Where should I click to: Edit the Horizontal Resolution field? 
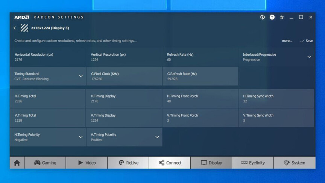point(48,57)
